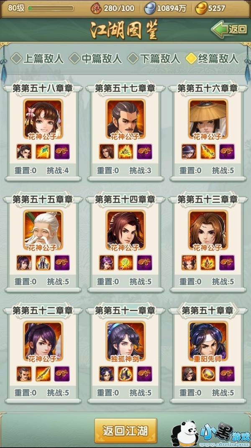Tap the helmet armor reward in chapter 51
The image size is (251, 448).
[125, 374]
